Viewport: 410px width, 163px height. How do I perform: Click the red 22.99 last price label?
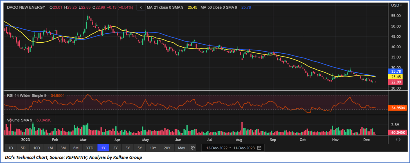(x=395, y=82)
